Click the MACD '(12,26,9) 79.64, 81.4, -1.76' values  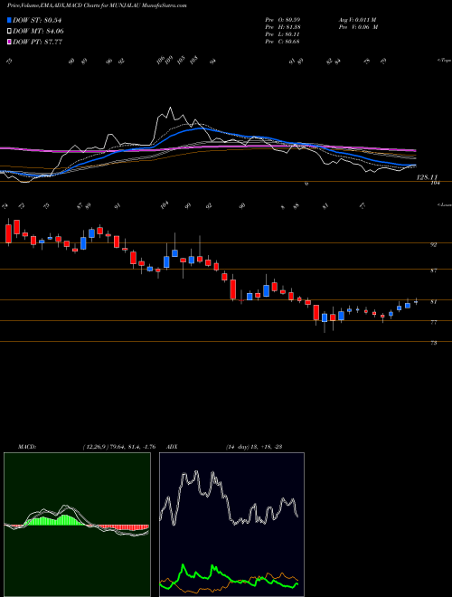coord(118,446)
